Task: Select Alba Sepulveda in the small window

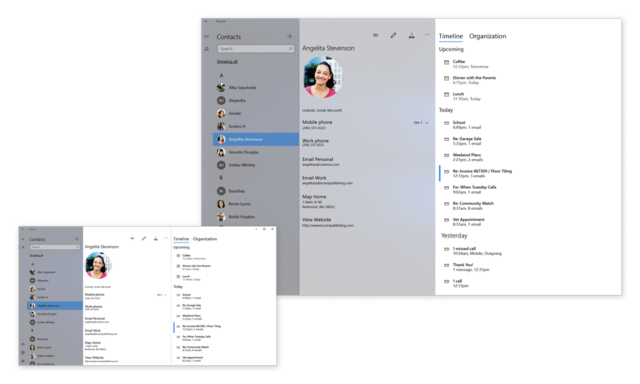Action: (x=54, y=272)
